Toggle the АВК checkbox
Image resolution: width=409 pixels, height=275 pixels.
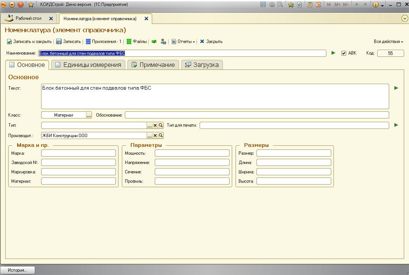(x=344, y=53)
